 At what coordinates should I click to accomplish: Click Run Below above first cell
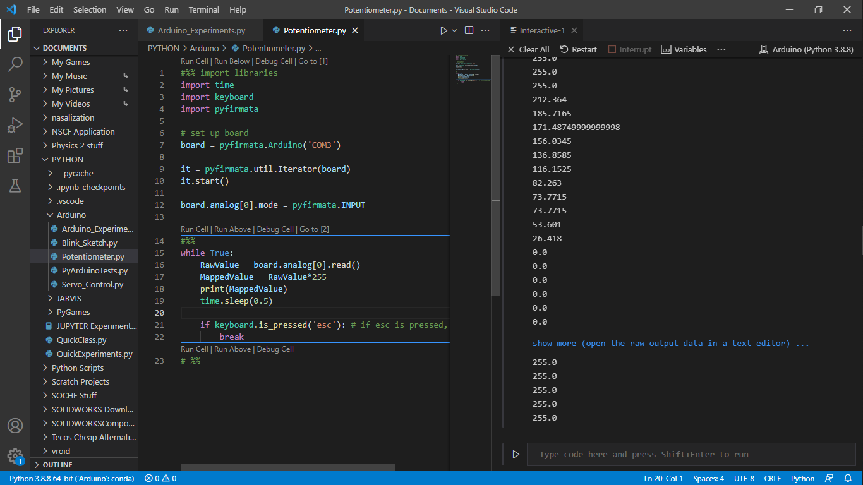(232, 61)
